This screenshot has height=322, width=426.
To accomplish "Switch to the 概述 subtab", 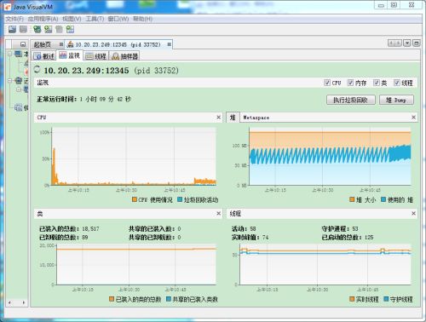I will click(x=44, y=56).
